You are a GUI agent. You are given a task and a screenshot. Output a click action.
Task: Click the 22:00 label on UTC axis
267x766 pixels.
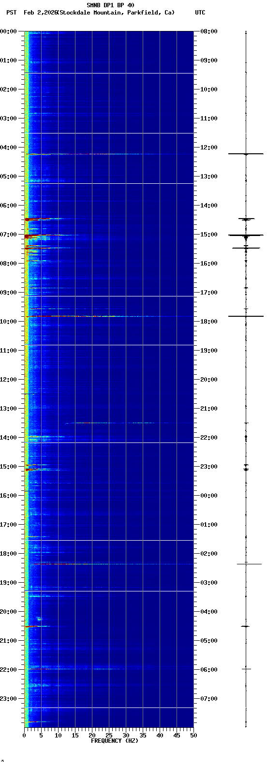click(x=209, y=438)
